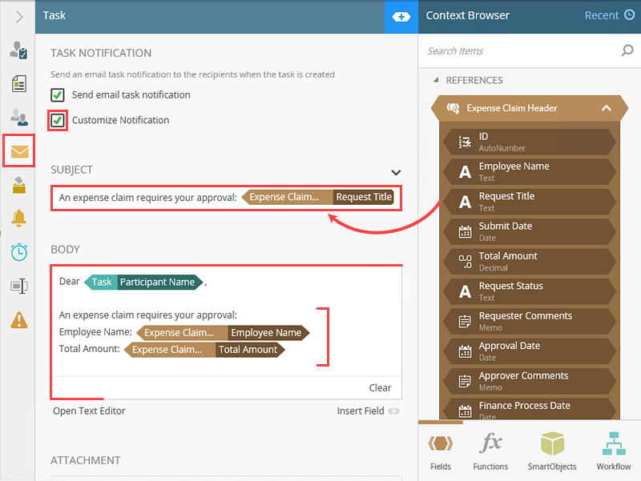Open the email notification settings icon

[x=18, y=150]
